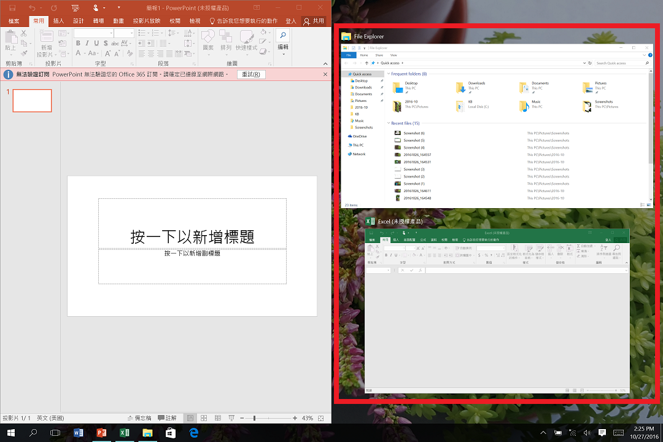Click the Cut scissors icon in the clipboard group

click(x=24, y=33)
